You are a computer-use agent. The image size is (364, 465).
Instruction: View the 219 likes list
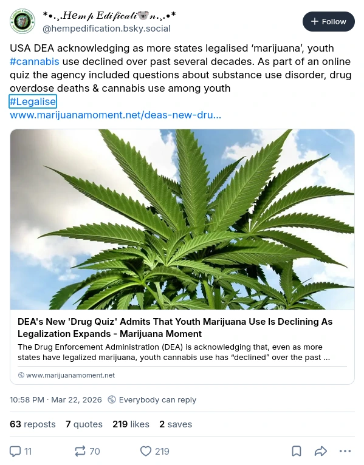tap(131, 424)
